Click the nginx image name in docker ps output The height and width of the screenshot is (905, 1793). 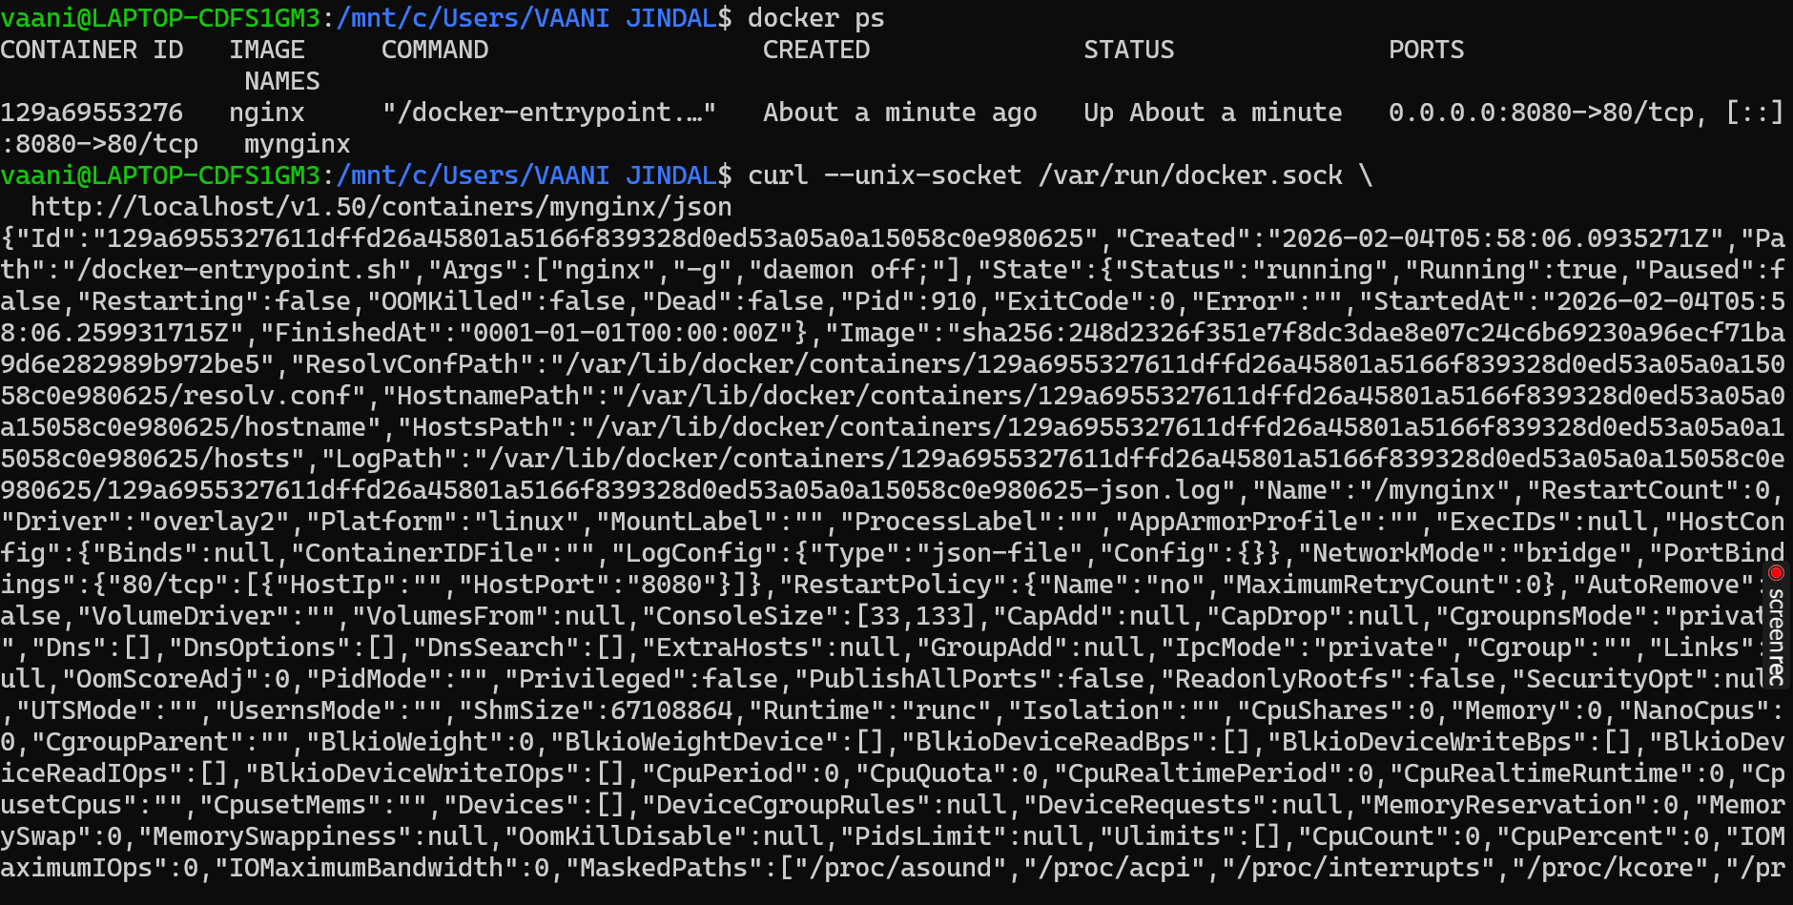pos(269,112)
